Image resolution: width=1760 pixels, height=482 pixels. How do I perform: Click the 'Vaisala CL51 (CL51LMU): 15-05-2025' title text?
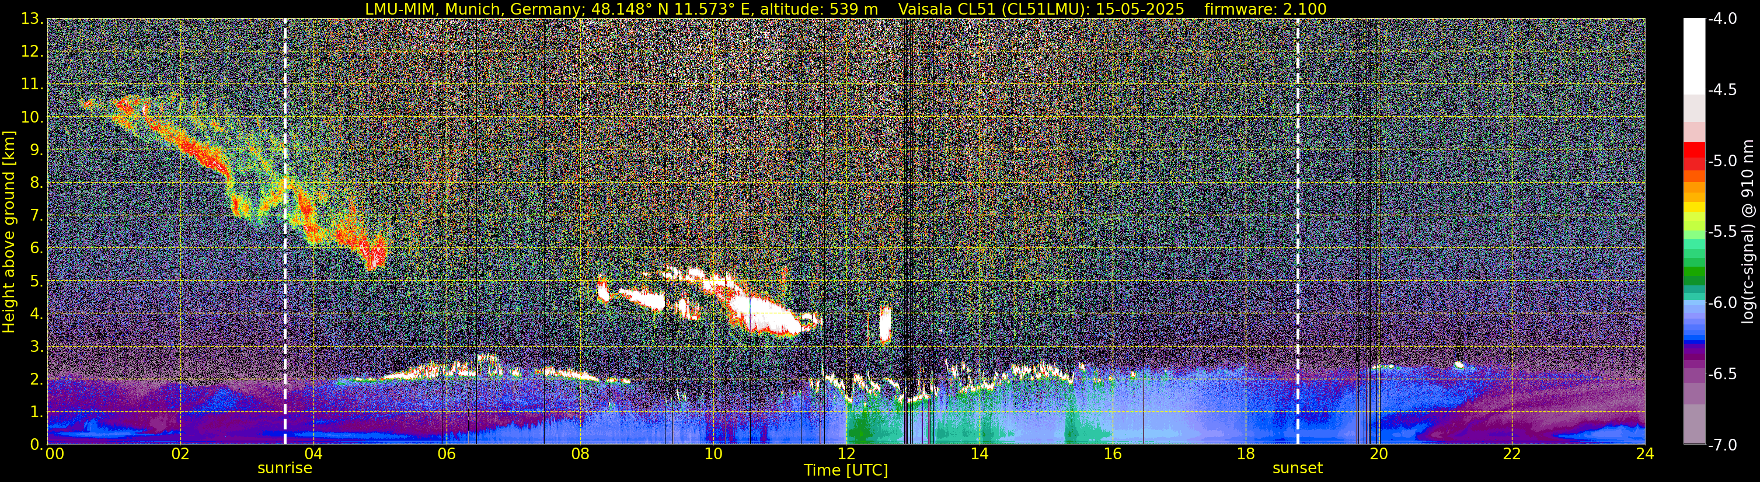pyautogui.click(x=1041, y=9)
